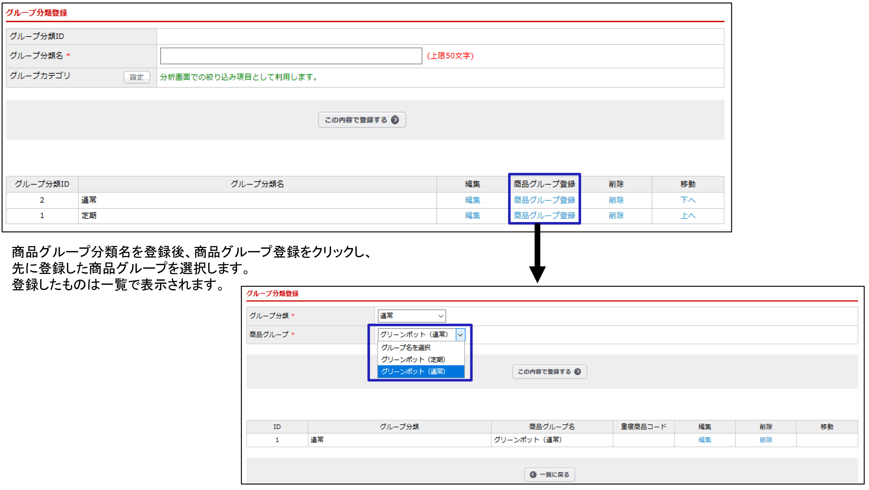The image size is (869, 490).
Task: Click 編集 link for 通常 row
Action: pos(472,200)
